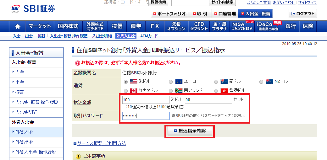This screenshot has height=160, width=327.
Task: Click the Australian flag icon for 豪ドル
Action: click(224, 82)
